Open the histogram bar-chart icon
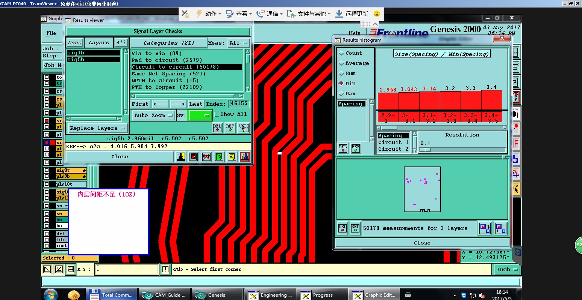This screenshot has height=300, width=582. tap(245, 157)
